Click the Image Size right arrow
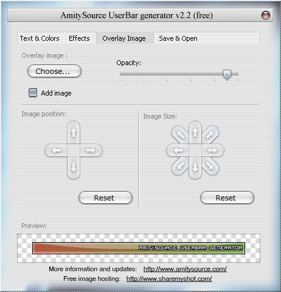 [213, 150]
